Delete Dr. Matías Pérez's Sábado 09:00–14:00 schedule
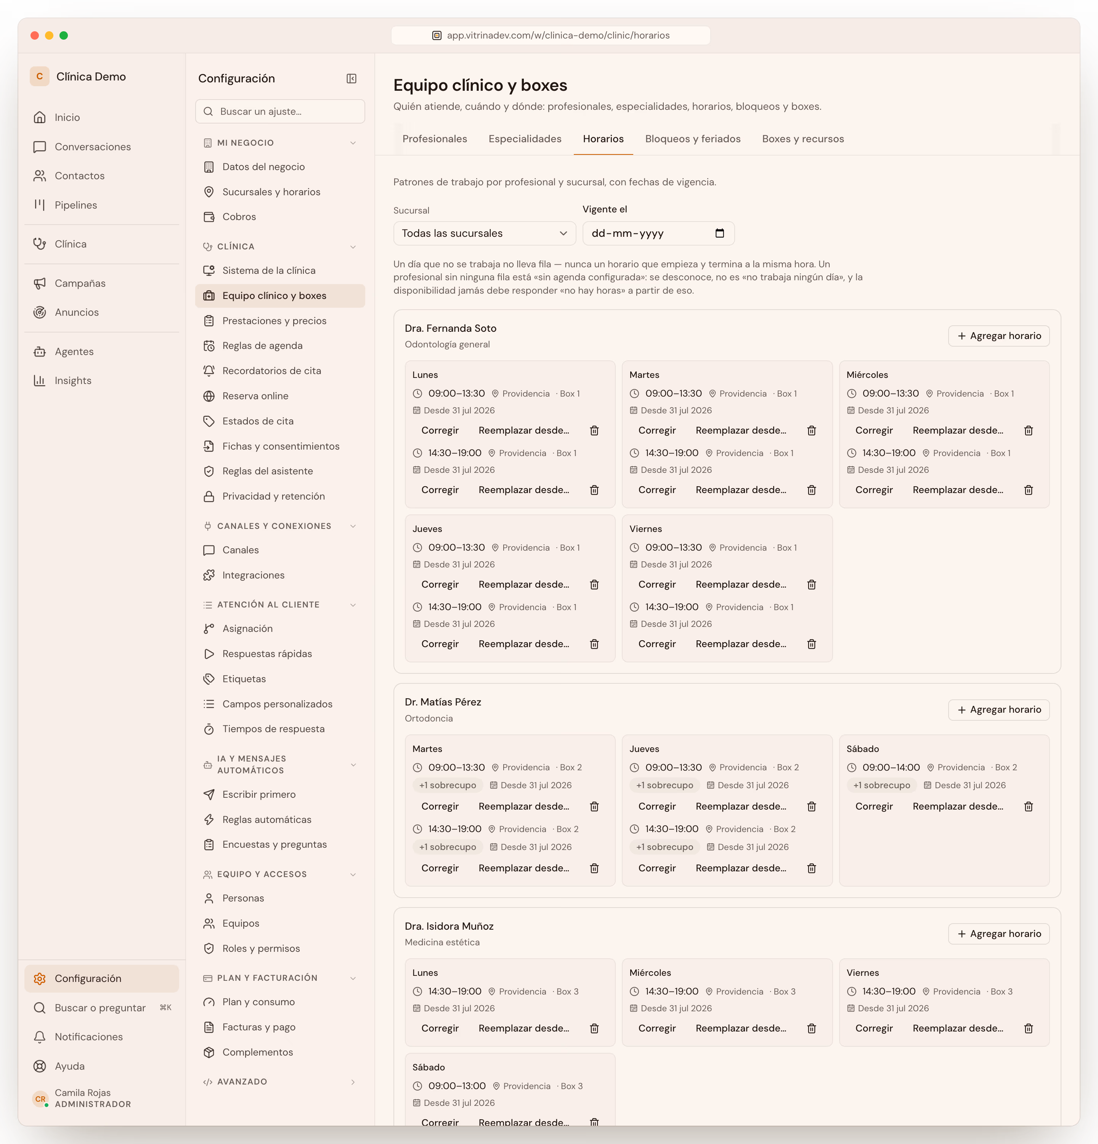Screen dimensions: 1098x1144 [1028, 807]
